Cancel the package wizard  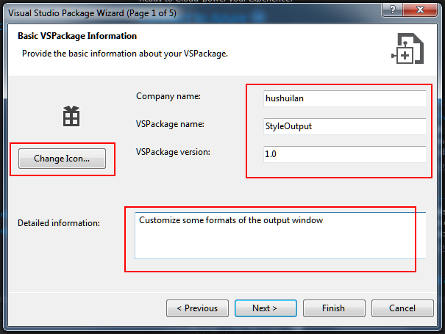(402, 308)
